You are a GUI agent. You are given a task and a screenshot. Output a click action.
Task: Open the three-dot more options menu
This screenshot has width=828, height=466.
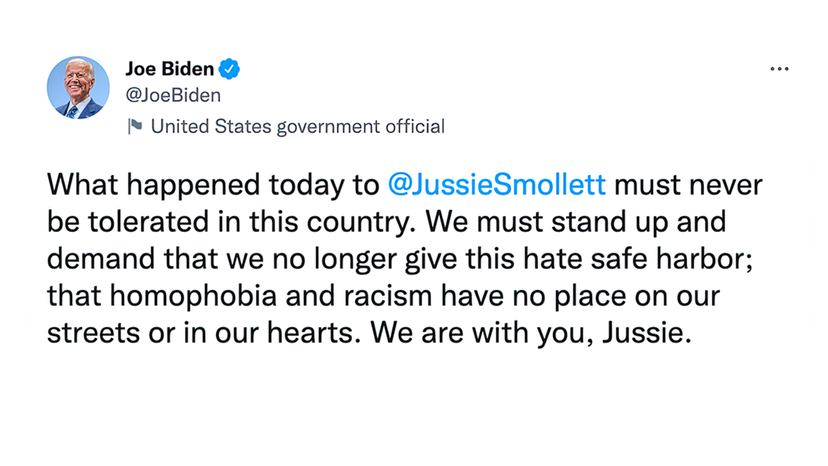coord(779,69)
